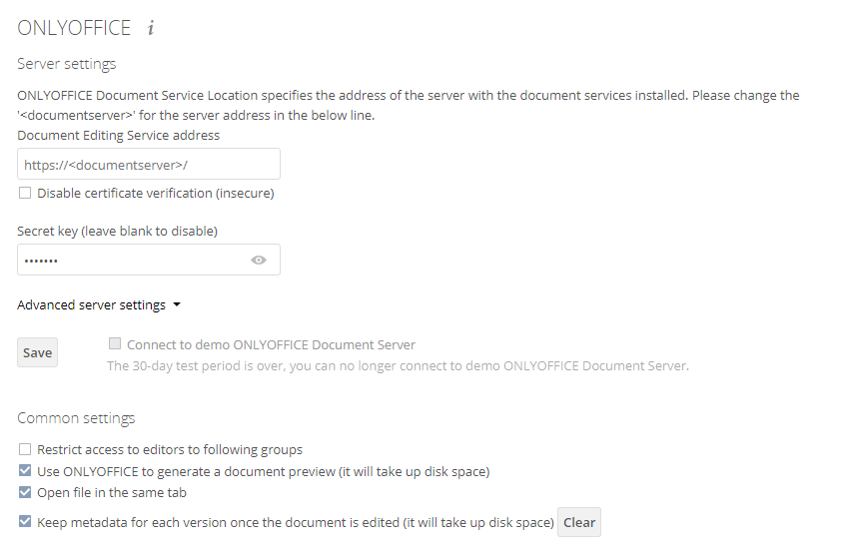This screenshot has width=855, height=559.
Task: Clear stored version metadata with the Clear button
Action: pos(579,522)
